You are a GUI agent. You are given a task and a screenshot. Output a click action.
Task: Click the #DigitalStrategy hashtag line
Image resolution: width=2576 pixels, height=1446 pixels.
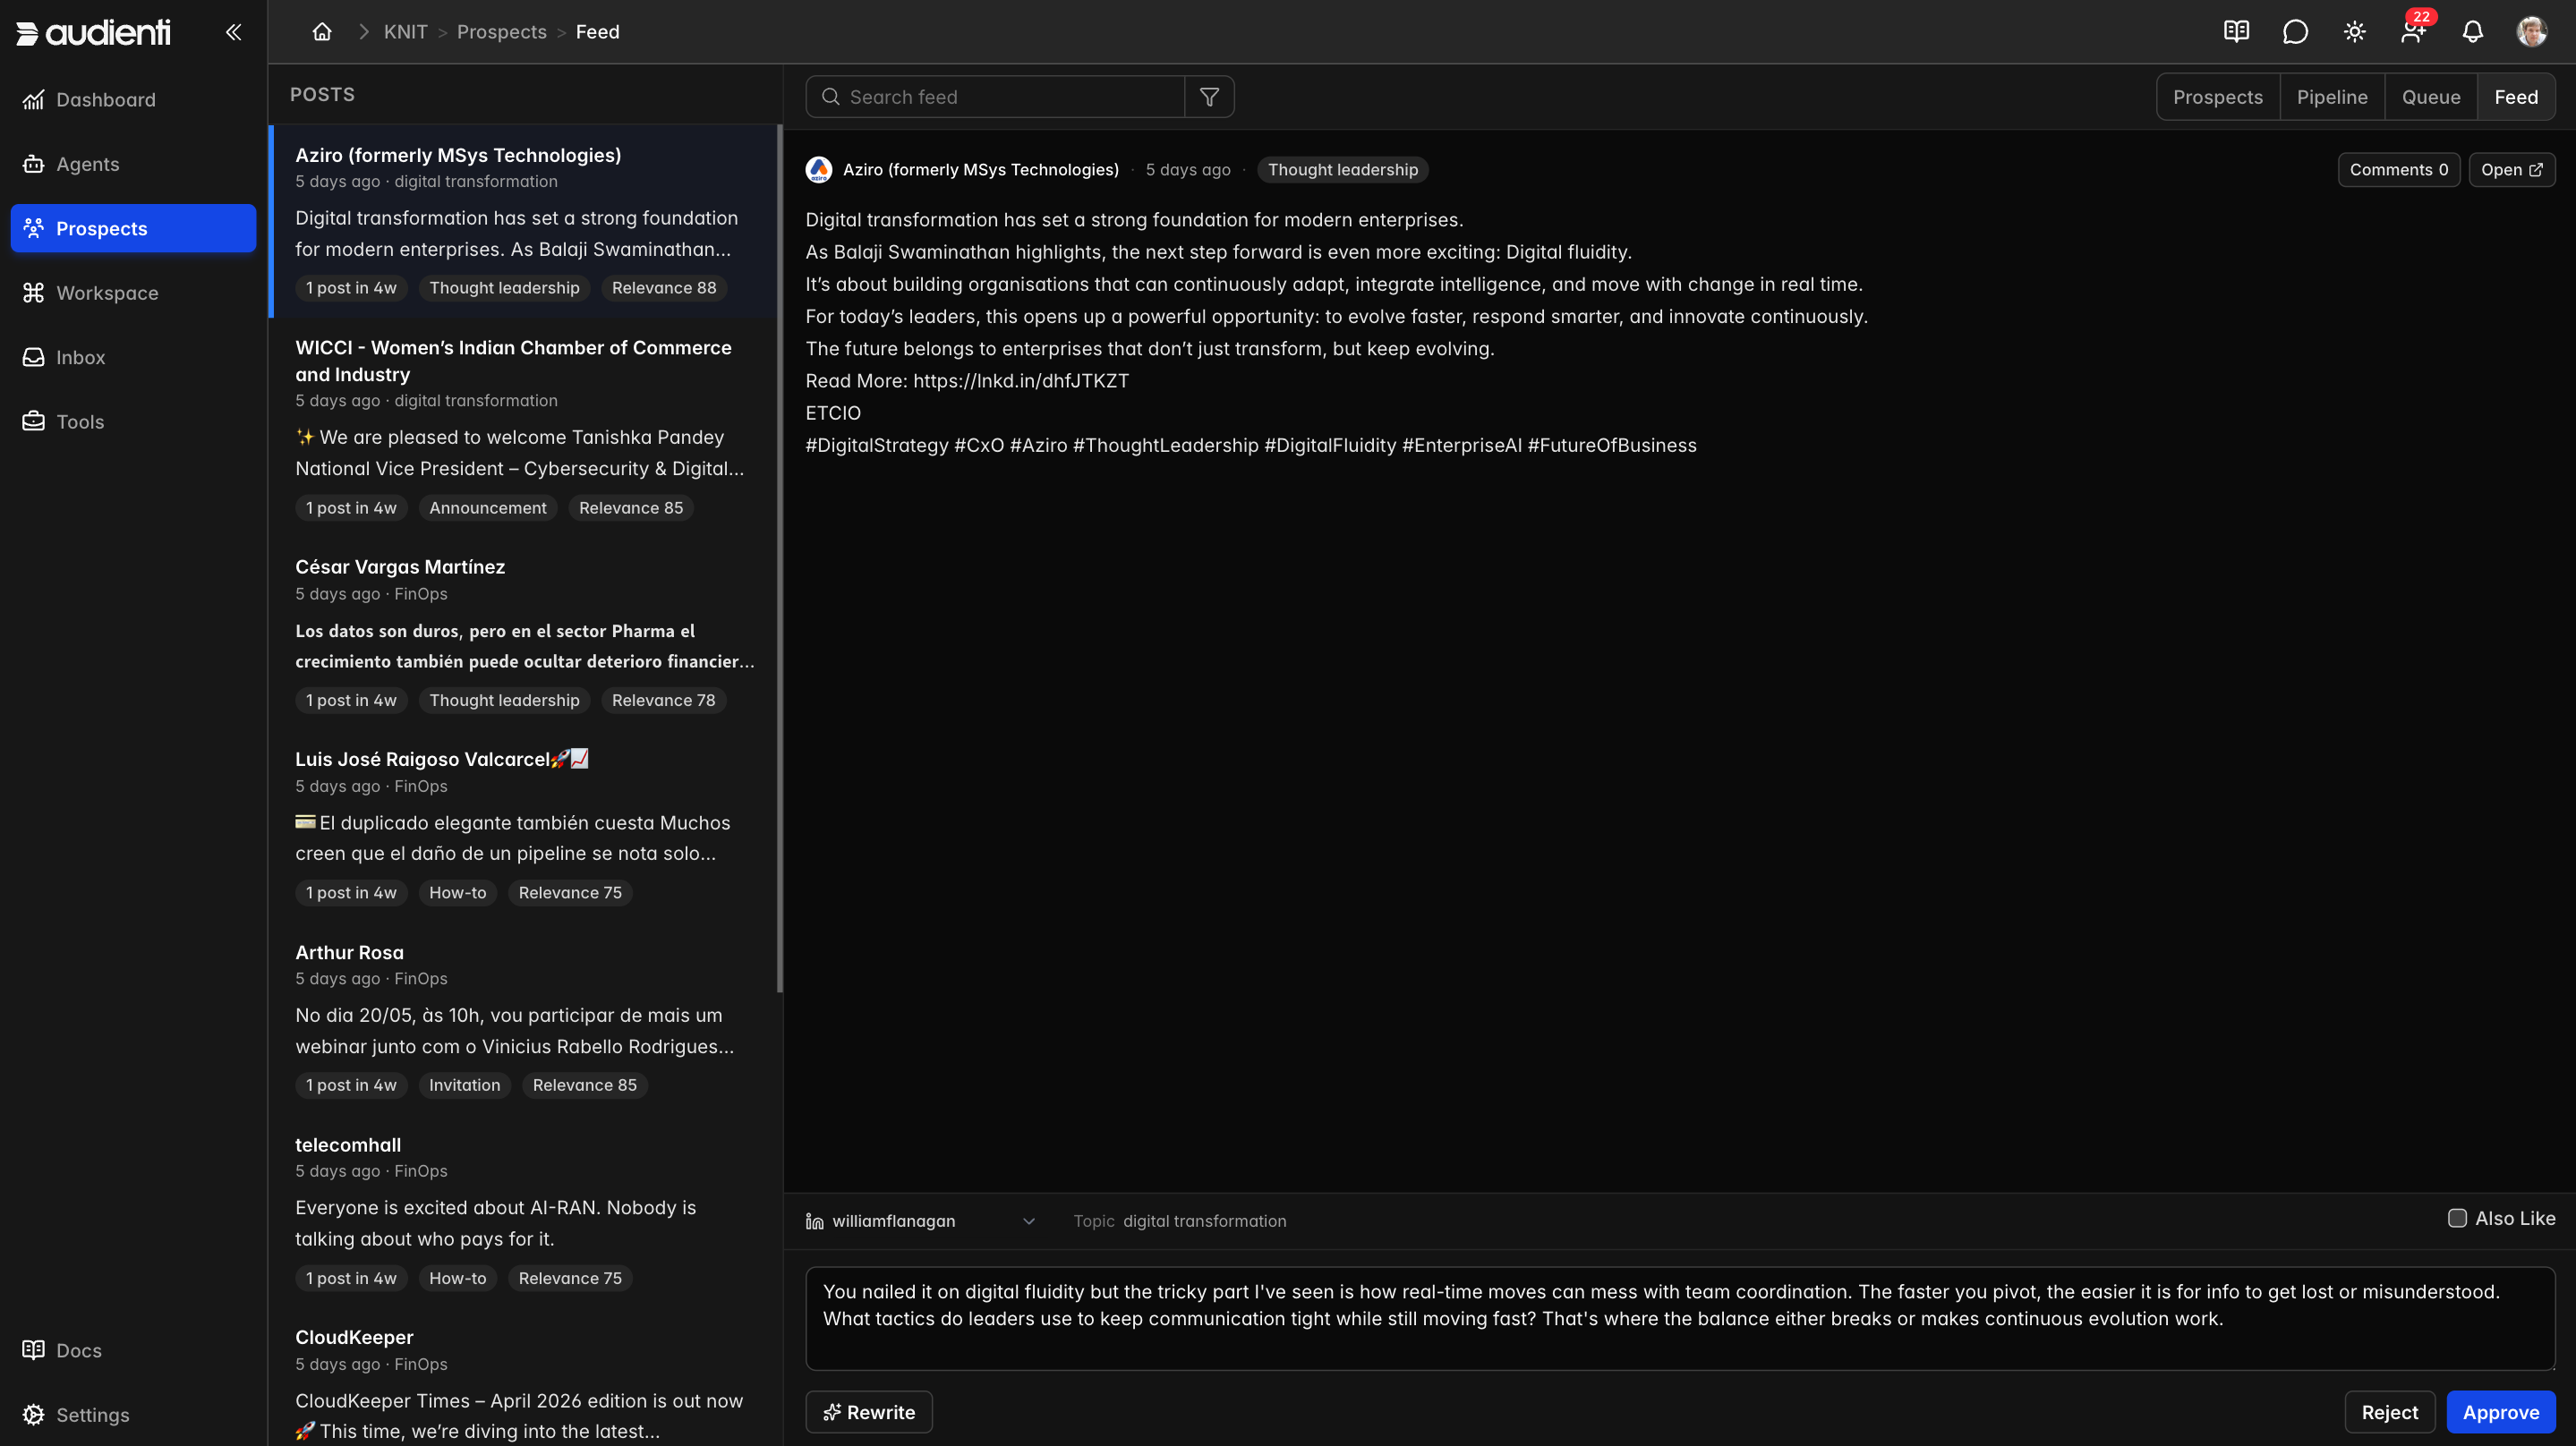tap(1250, 445)
